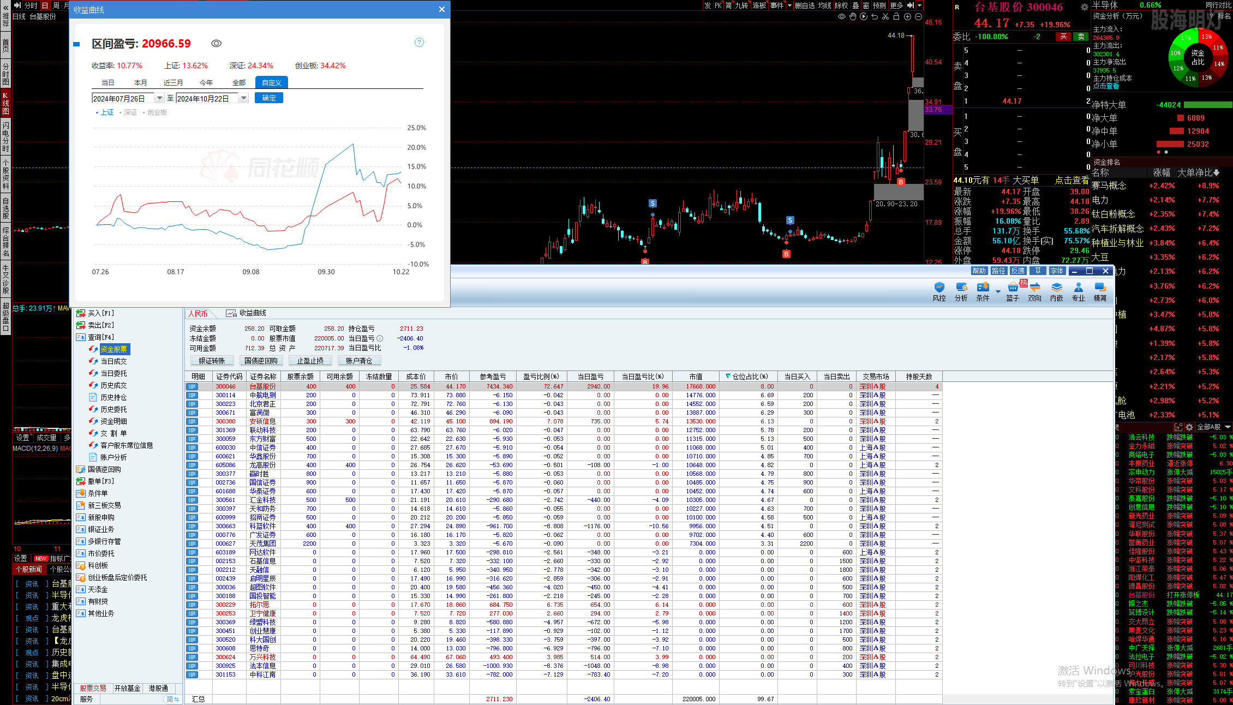The height and width of the screenshot is (705, 1233).
Task: Toggle the 除权 option in top toolbar
Action: [842, 5]
